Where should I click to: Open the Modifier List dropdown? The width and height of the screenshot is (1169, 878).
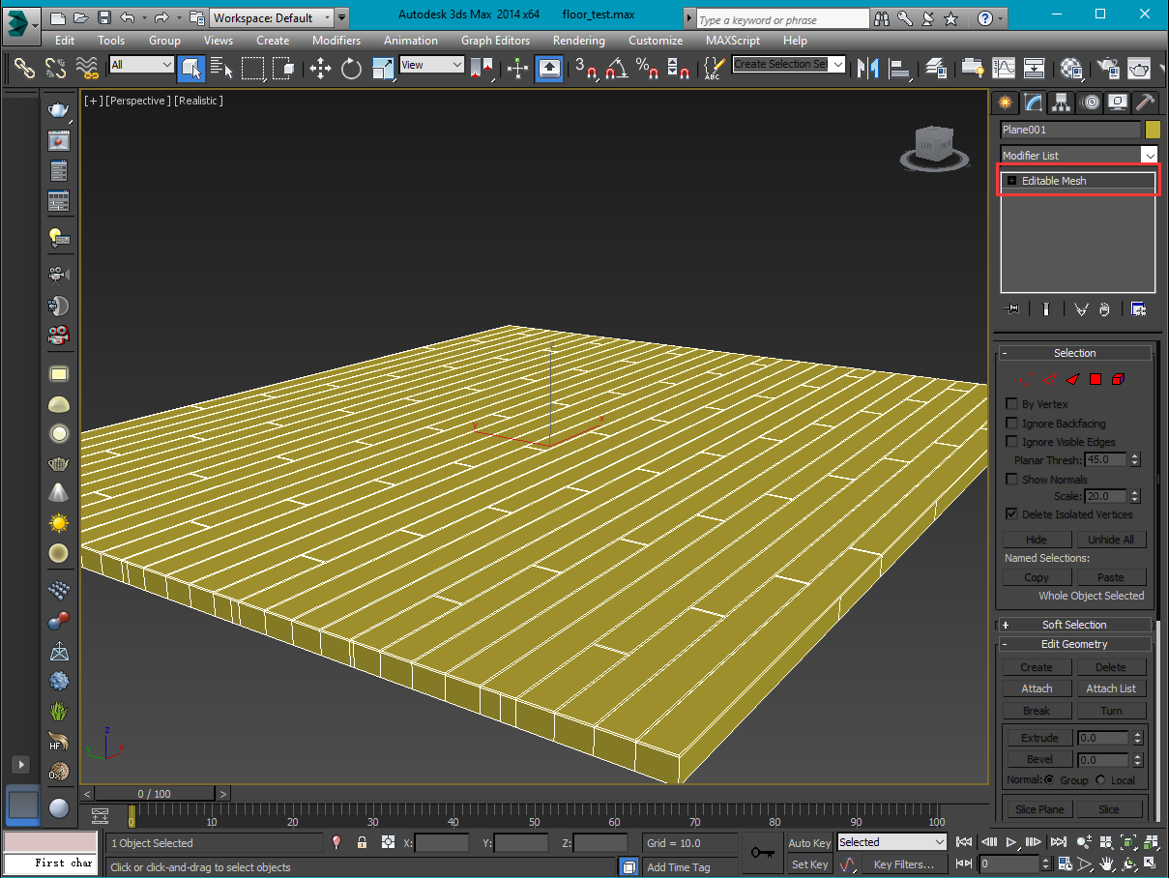point(1079,155)
